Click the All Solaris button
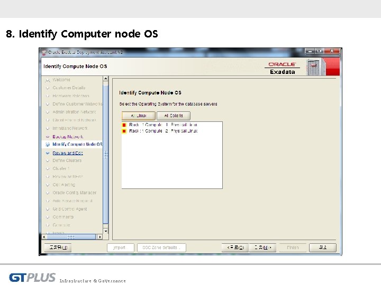The image size is (381, 285). coord(174,116)
